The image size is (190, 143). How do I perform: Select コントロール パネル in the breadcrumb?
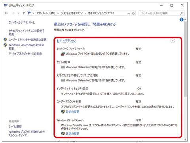pyautogui.click(x=46, y=13)
